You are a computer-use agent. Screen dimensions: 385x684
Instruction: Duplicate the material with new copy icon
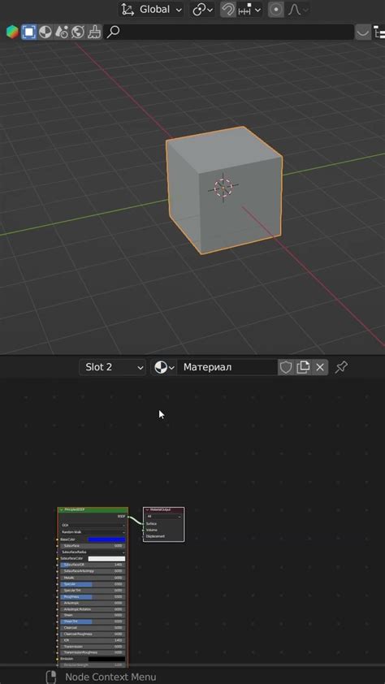[303, 367]
